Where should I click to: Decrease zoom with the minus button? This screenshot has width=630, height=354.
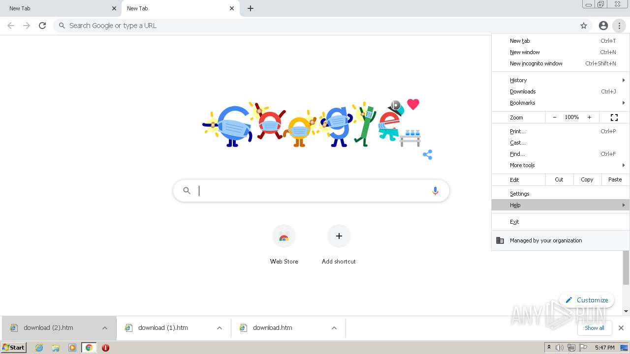coord(555,118)
